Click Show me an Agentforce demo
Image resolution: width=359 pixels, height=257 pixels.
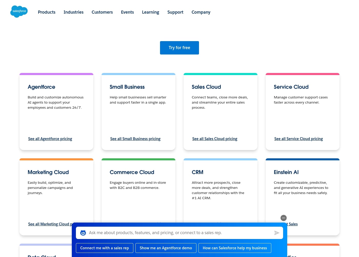pyautogui.click(x=166, y=248)
